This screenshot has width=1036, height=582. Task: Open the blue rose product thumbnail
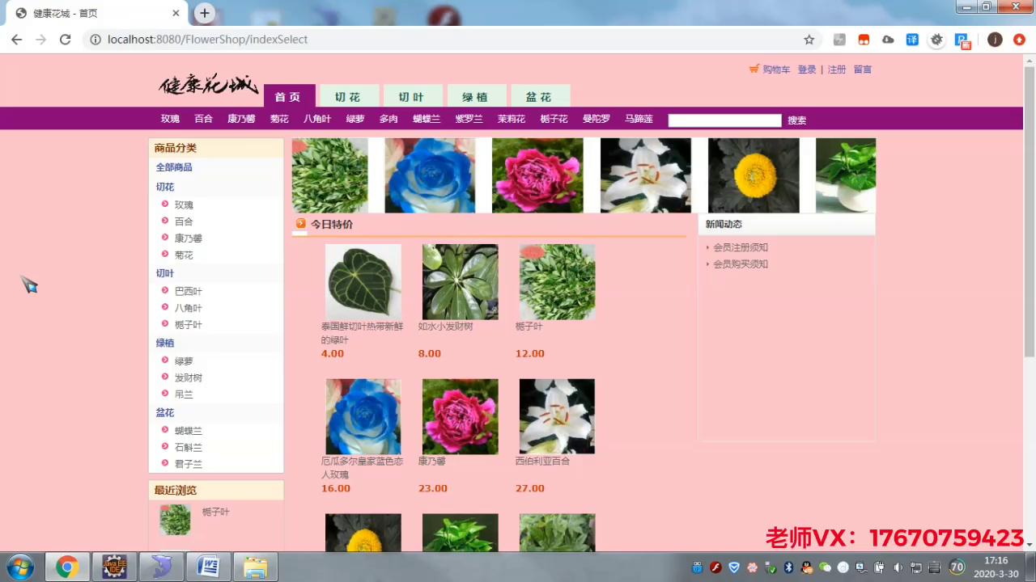click(x=363, y=417)
